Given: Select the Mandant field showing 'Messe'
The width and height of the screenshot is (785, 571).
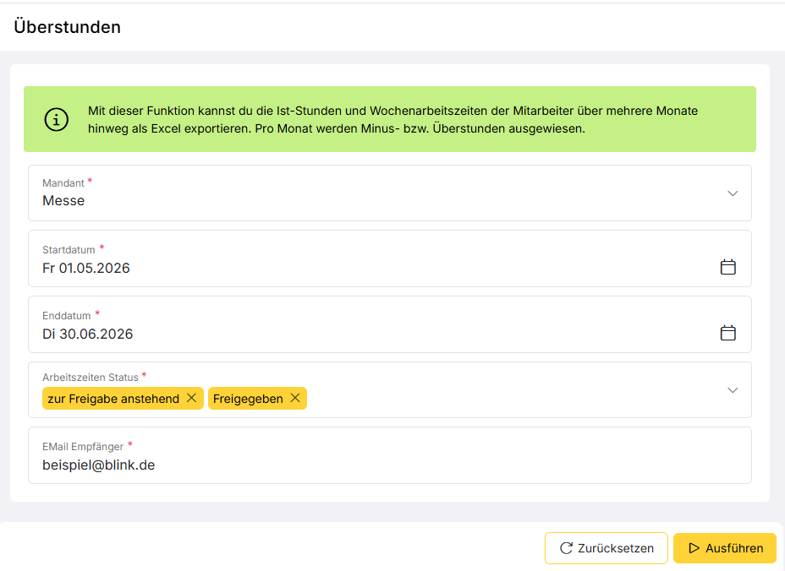Looking at the screenshot, I should [389, 193].
